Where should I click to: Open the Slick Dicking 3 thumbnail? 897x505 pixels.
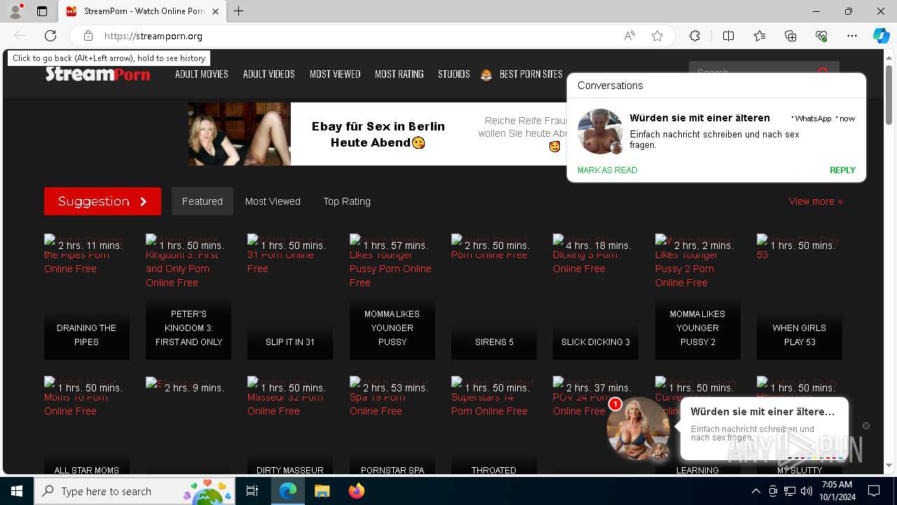pos(596,297)
